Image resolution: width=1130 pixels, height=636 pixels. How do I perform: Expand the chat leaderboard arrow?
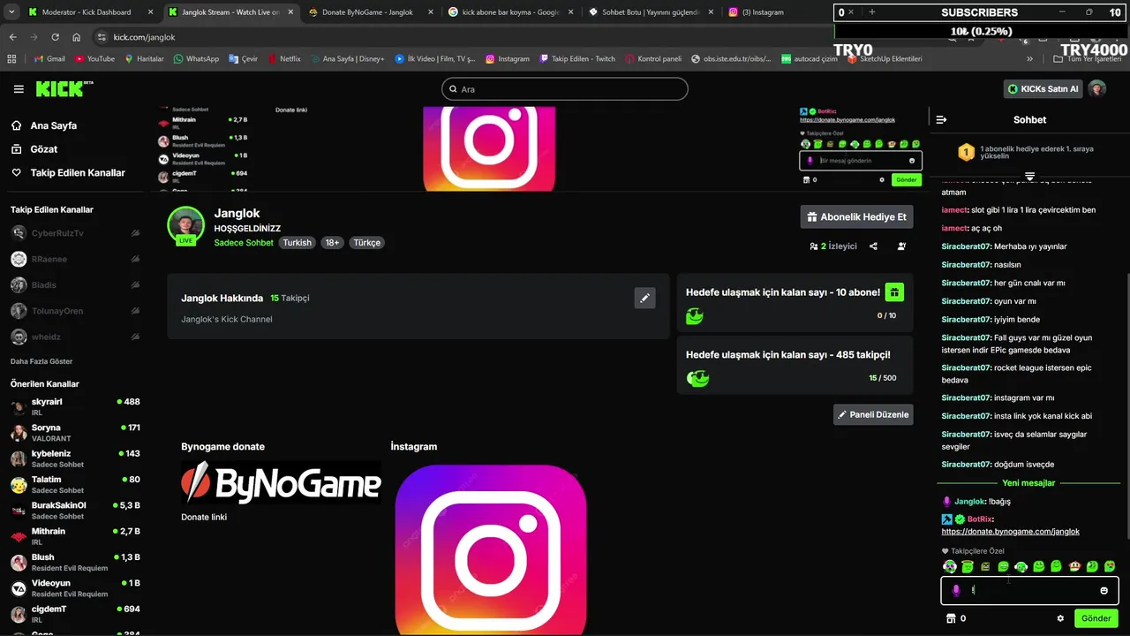pos(1029,176)
